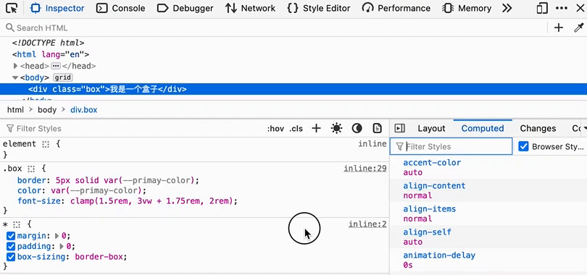Select the html lang en node

[x=51, y=54]
